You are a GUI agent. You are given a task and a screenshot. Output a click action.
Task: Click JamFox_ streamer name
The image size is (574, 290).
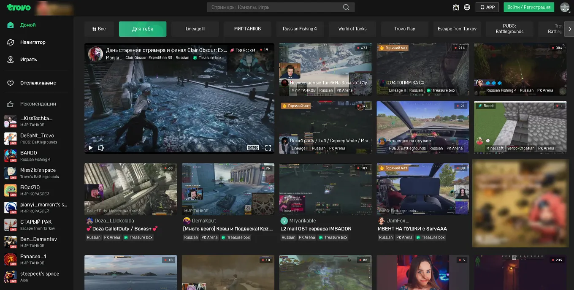pyautogui.click(x=398, y=221)
